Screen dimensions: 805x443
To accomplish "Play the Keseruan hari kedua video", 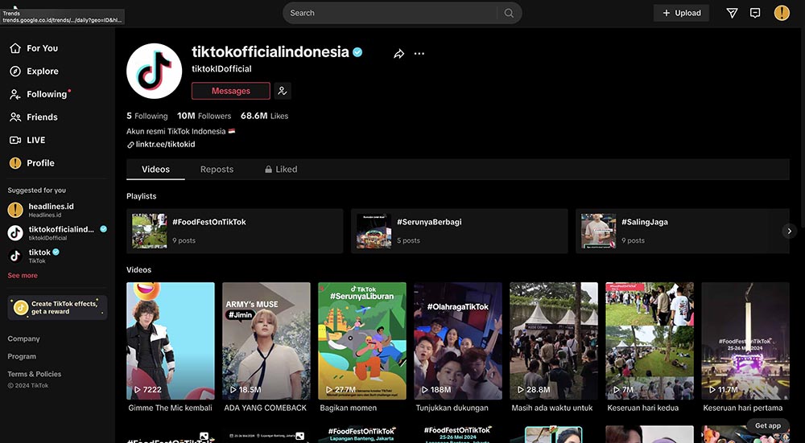I will click(x=650, y=341).
